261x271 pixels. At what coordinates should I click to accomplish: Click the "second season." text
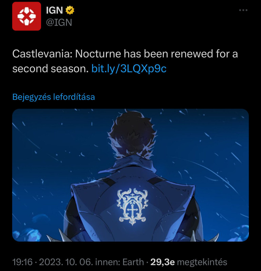(x=50, y=69)
